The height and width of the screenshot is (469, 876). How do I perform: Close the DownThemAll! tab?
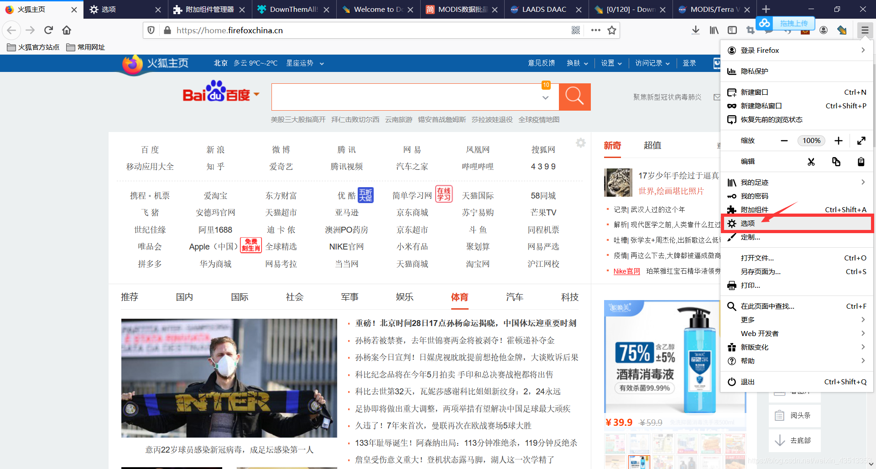[x=326, y=10]
